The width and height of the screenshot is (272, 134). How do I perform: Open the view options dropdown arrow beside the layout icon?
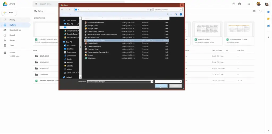(171, 14)
